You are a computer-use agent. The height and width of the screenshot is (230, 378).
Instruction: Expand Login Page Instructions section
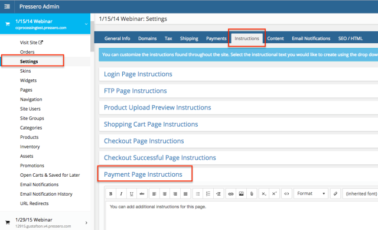[x=138, y=74]
